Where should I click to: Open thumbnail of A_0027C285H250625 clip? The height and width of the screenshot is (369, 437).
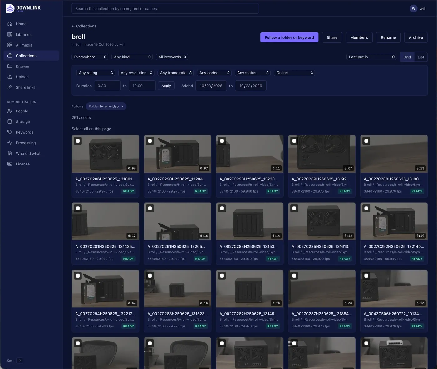(x=322, y=221)
